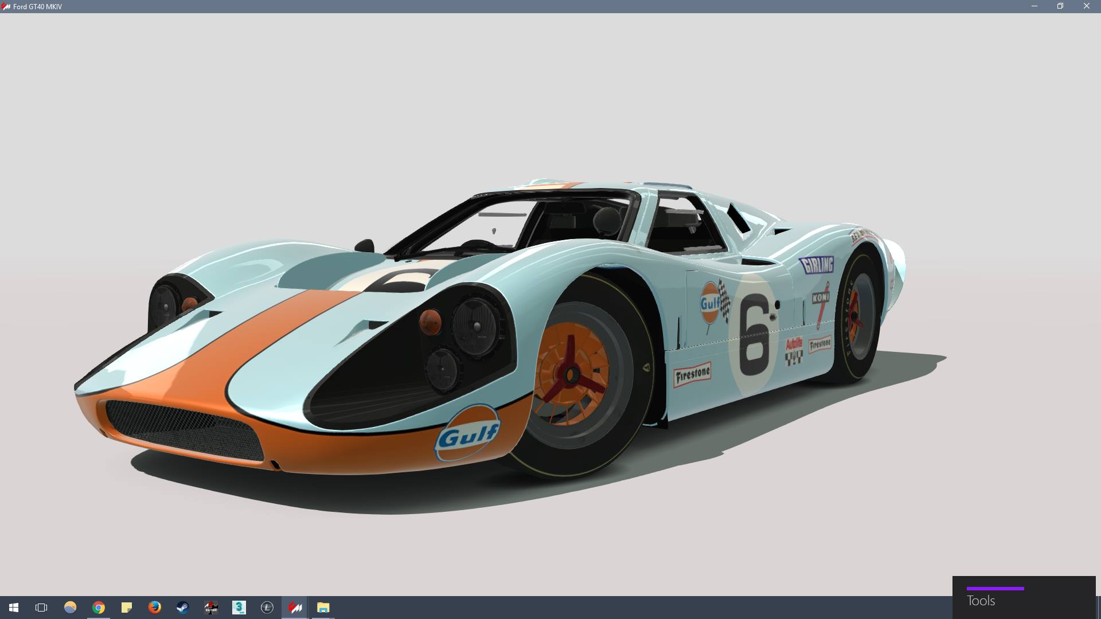Open Sticky Notes from the taskbar
The image size is (1101, 619).
coord(126,608)
